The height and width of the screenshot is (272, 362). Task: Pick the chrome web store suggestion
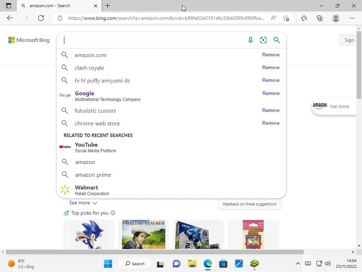point(97,123)
